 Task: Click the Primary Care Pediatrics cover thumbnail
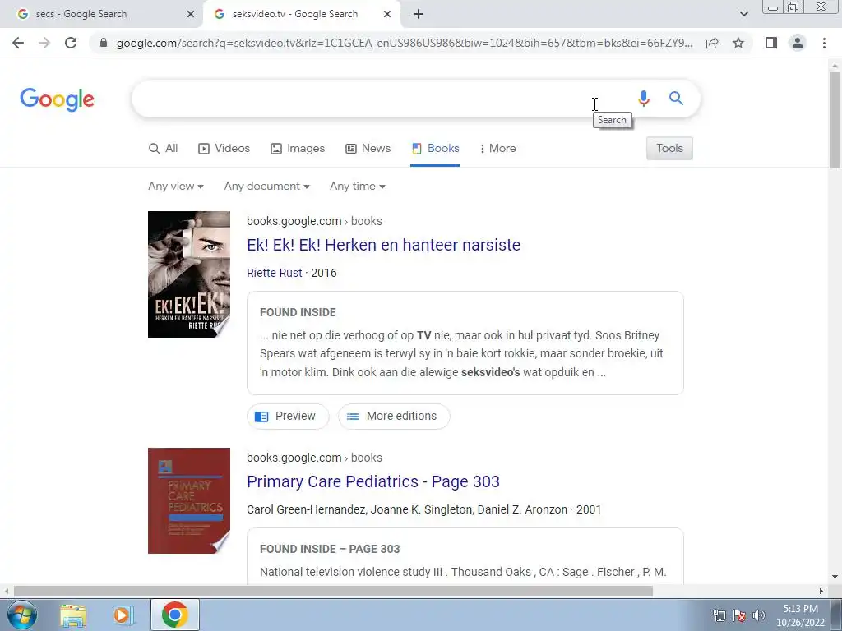click(189, 500)
